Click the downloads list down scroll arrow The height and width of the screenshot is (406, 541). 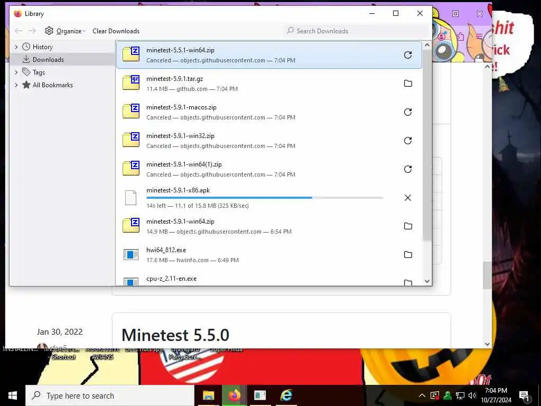(x=427, y=281)
